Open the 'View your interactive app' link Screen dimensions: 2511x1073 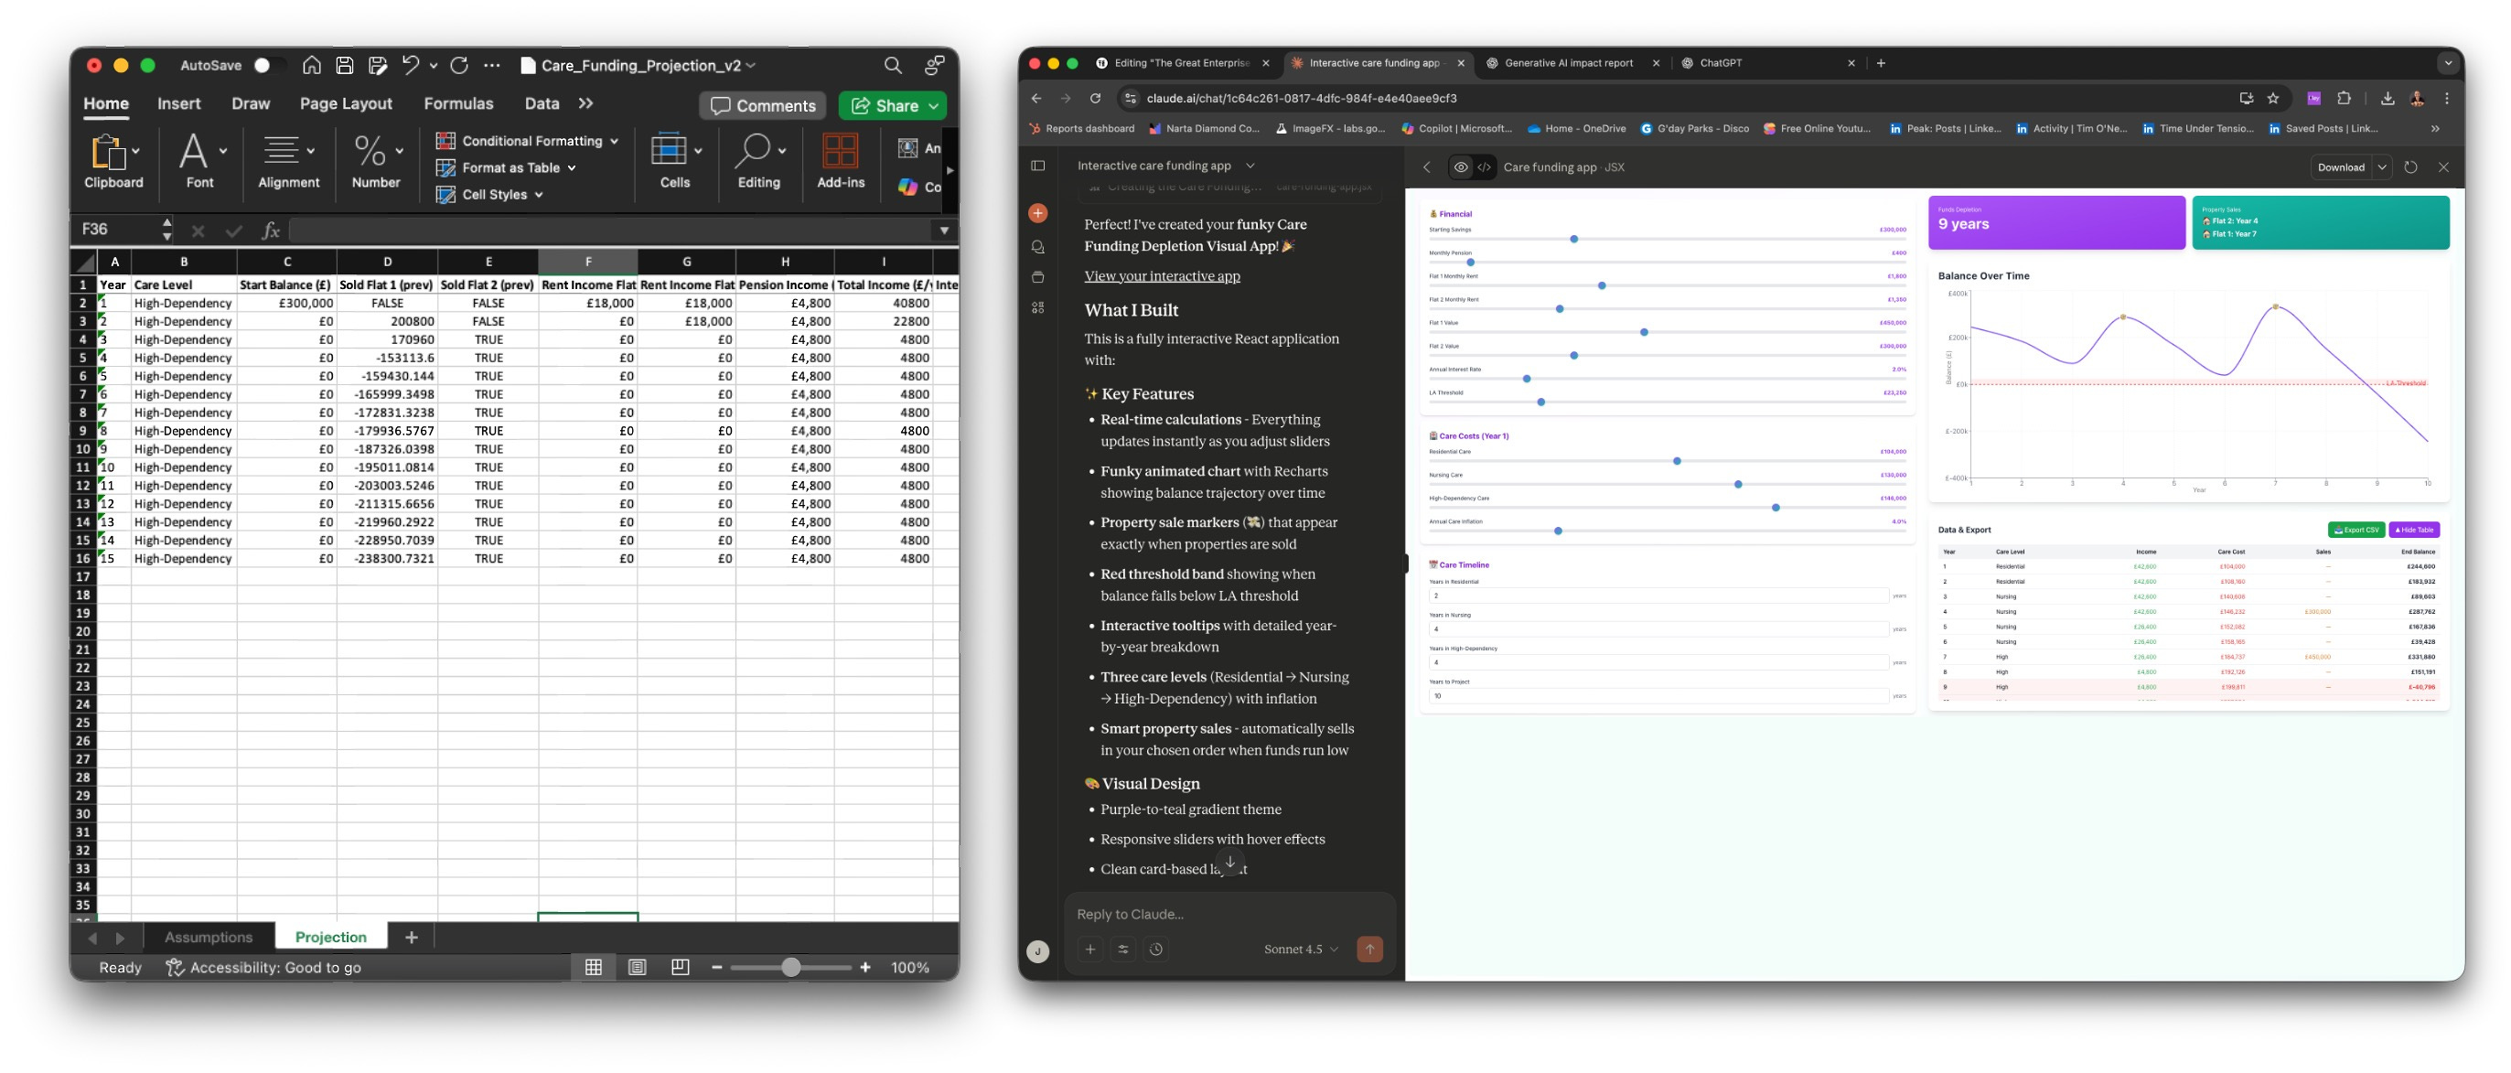tap(1162, 276)
